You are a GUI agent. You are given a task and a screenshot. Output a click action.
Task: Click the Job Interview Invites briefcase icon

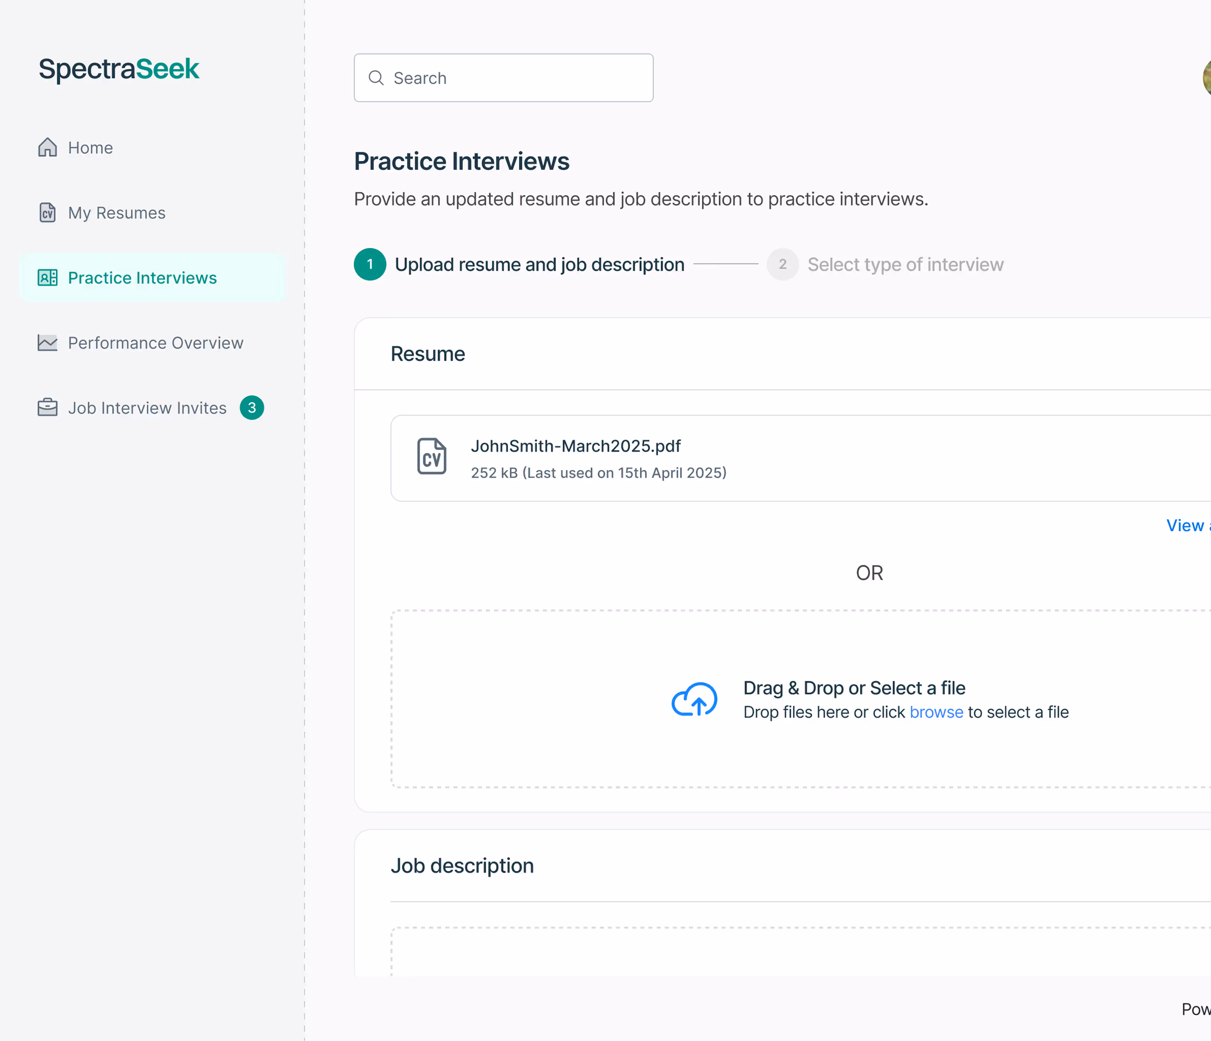pyautogui.click(x=47, y=407)
